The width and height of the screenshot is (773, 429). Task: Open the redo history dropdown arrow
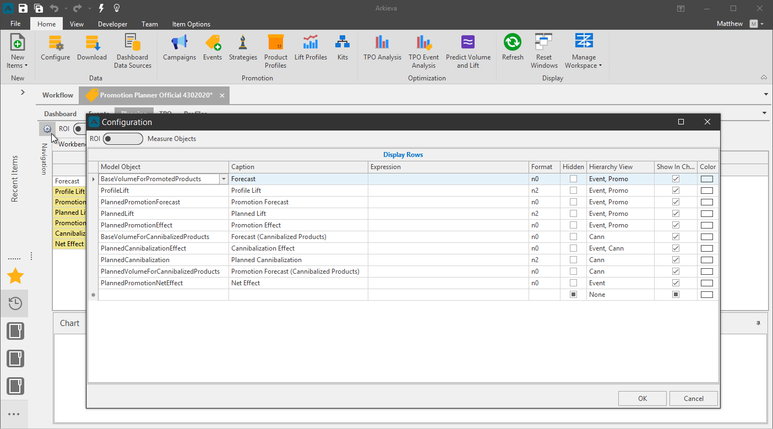click(89, 8)
